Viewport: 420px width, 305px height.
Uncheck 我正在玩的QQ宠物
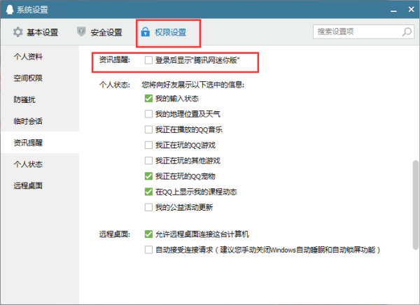[148, 176]
